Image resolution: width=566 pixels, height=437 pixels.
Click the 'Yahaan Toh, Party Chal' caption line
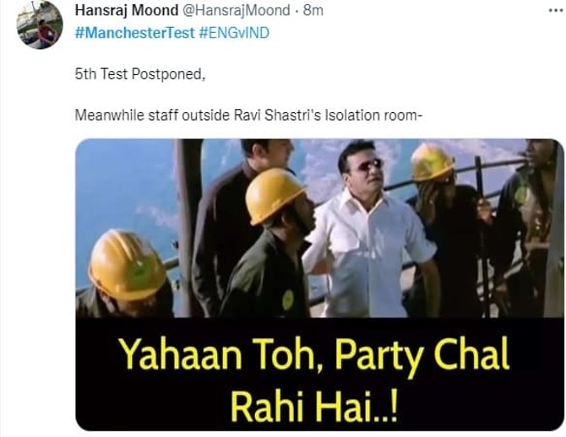[x=313, y=354]
